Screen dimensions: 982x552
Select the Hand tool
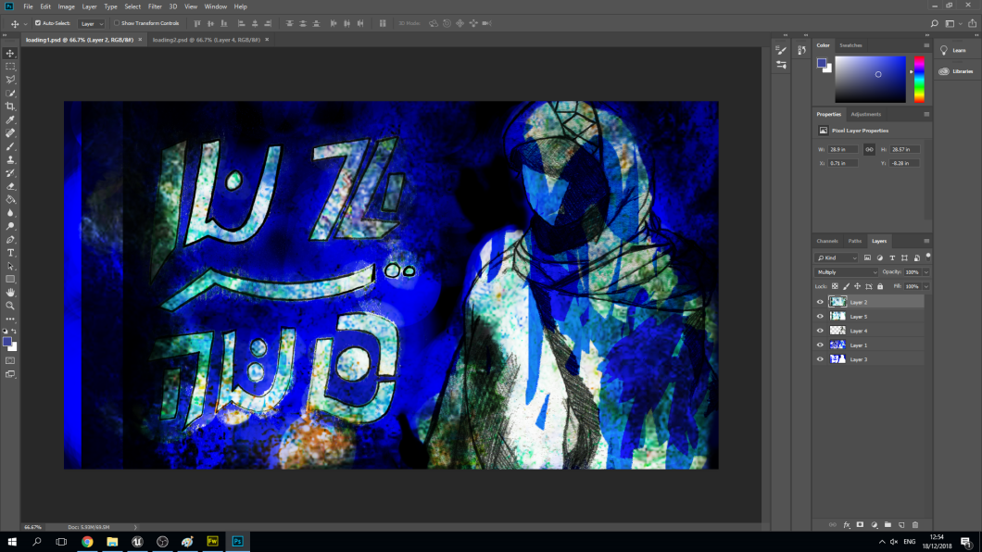(x=11, y=293)
